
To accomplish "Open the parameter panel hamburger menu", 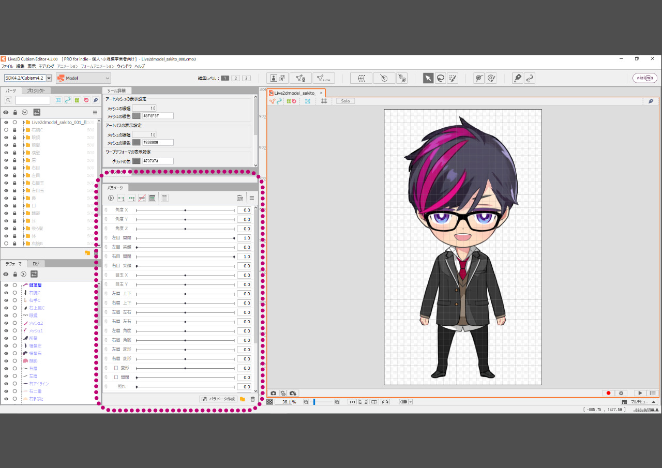I will tap(252, 198).
